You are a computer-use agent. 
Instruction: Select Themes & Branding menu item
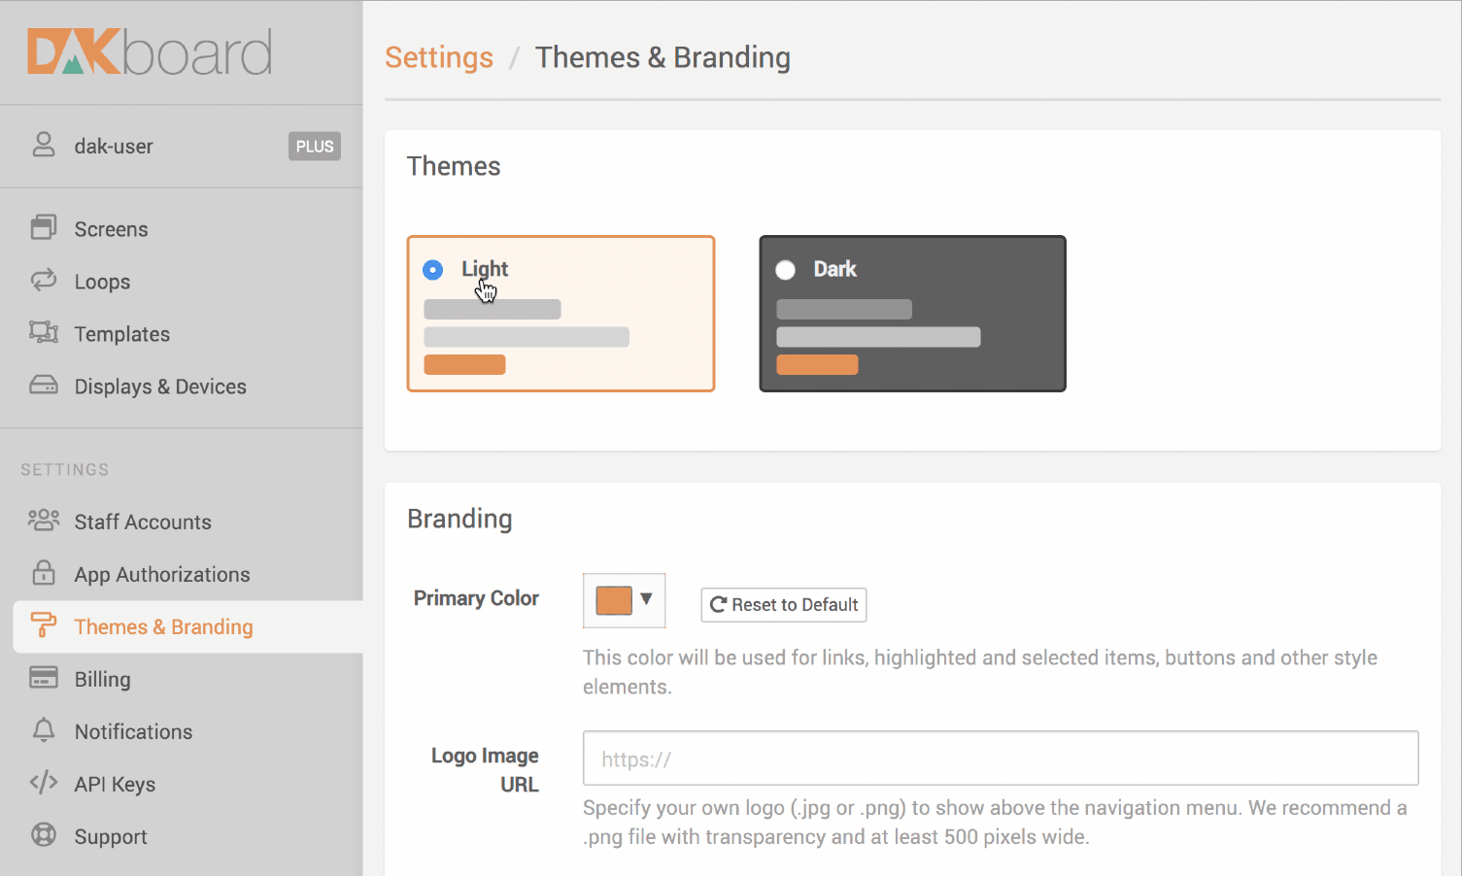pyautogui.click(x=188, y=626)
